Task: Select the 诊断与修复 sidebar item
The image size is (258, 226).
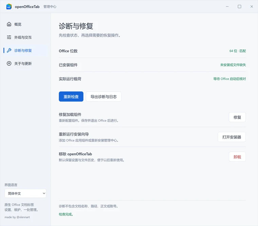Action: tap(25, 50)
